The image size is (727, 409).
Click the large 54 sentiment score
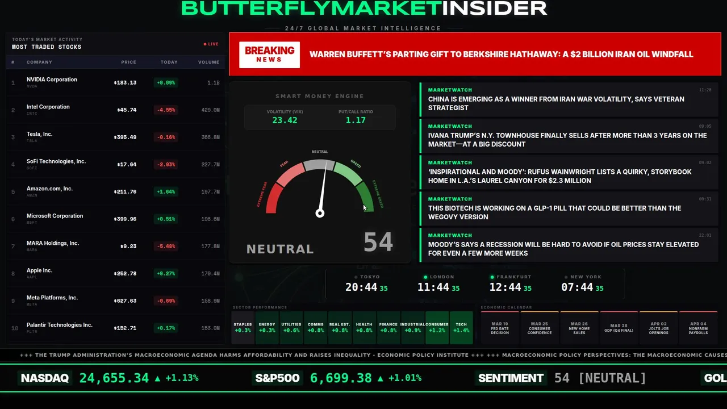[378, 242]
